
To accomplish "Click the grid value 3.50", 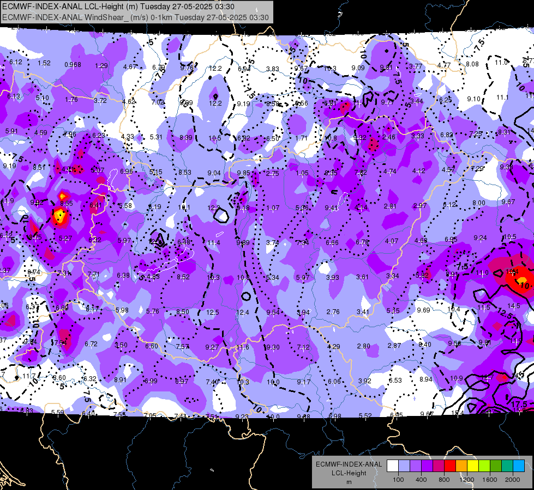I will (x=121, y=345).
